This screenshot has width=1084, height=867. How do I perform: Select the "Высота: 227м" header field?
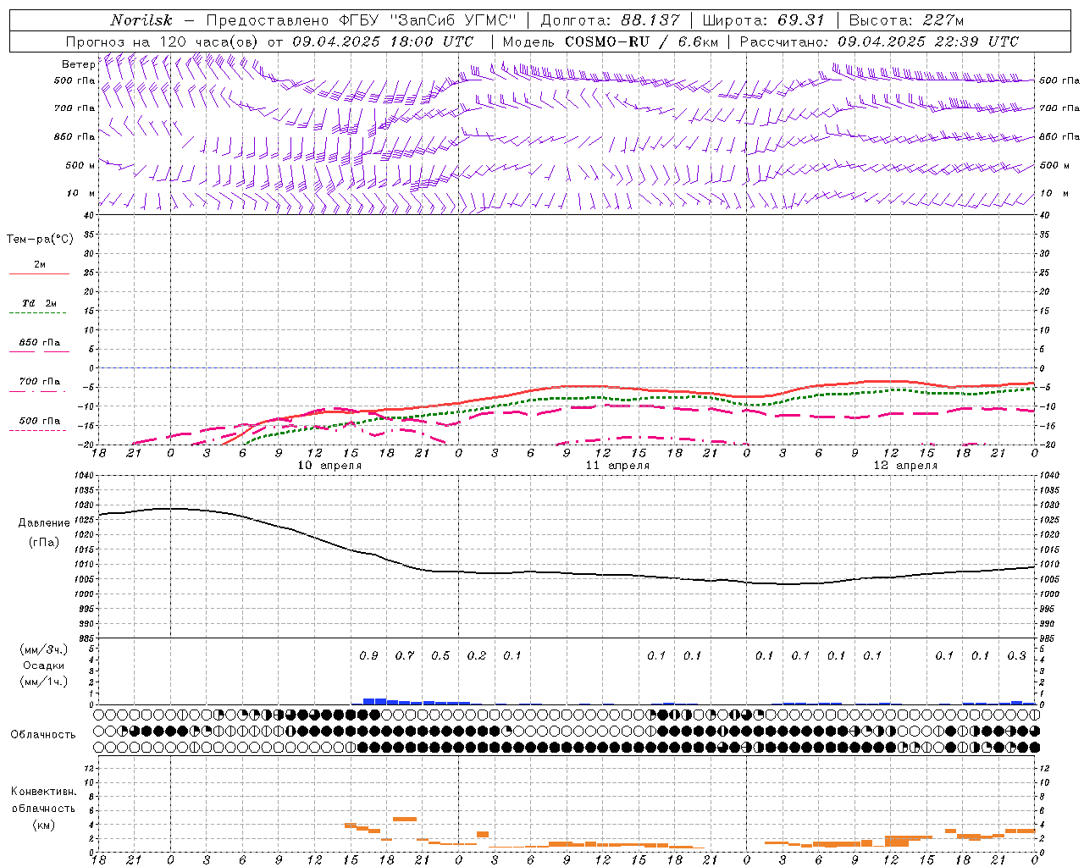[x=906, y=20]
